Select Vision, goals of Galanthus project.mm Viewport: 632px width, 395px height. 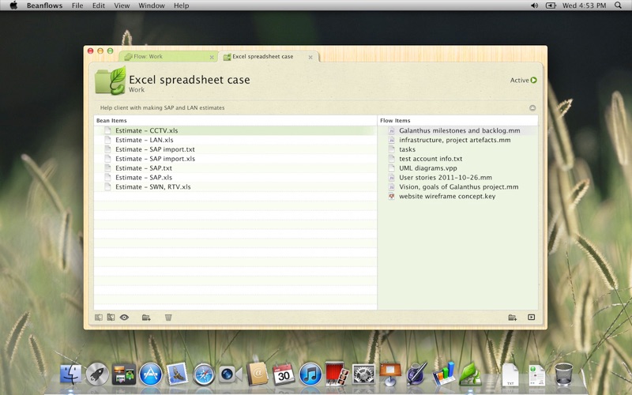click(x=457, y=186)
